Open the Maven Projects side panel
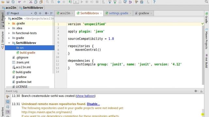Viewport: 209px width, 117px height. [x=206, y=39]
